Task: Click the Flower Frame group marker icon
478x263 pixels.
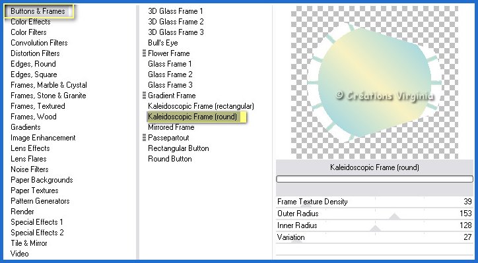Action: coord(144,53)
